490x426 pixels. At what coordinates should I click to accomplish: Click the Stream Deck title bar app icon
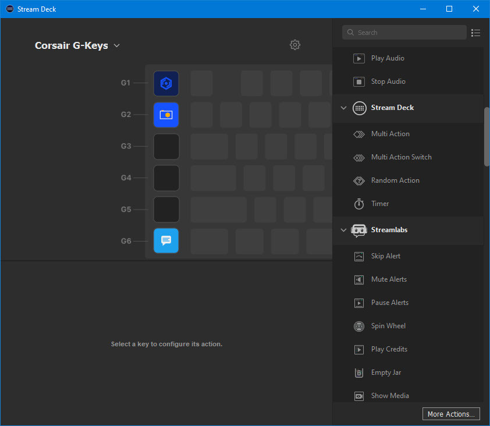(10, 9)
